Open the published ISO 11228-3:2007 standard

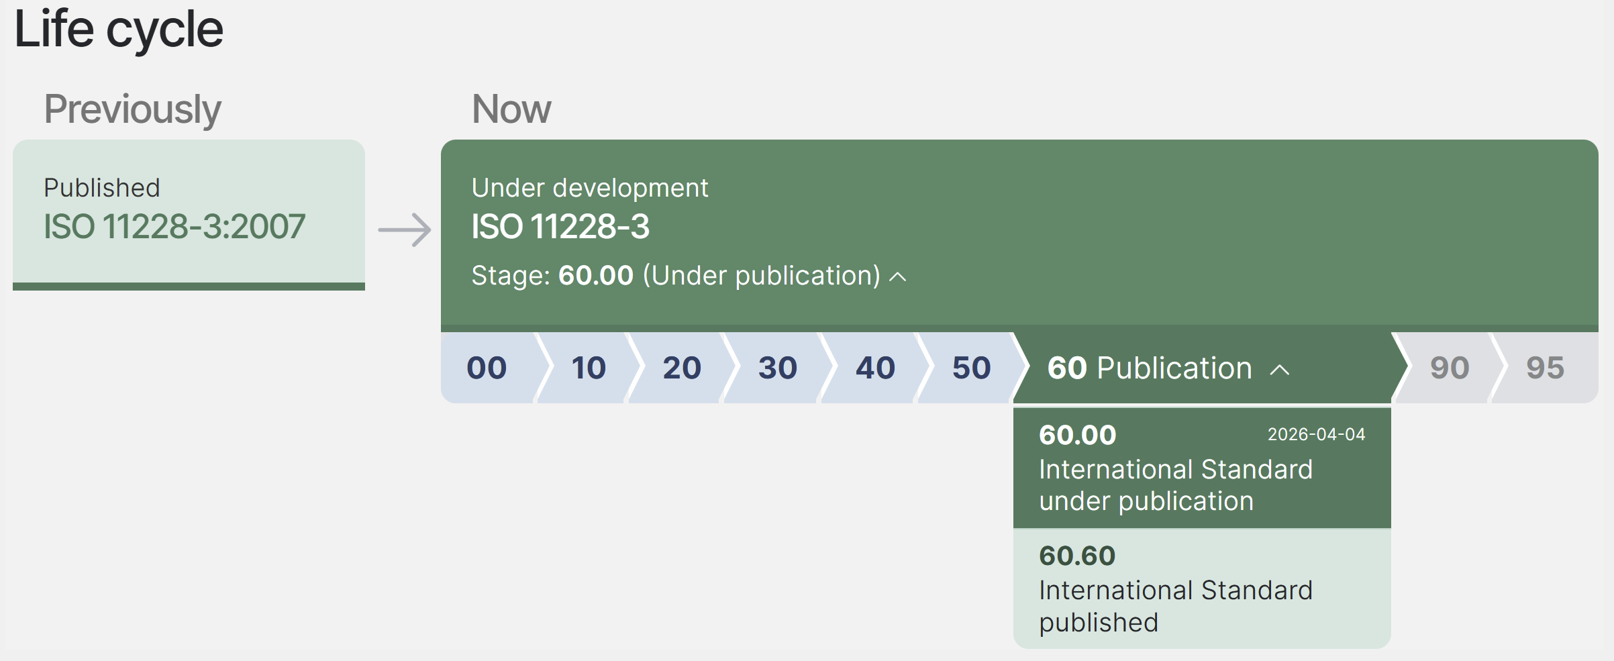[x=174, y=226]
